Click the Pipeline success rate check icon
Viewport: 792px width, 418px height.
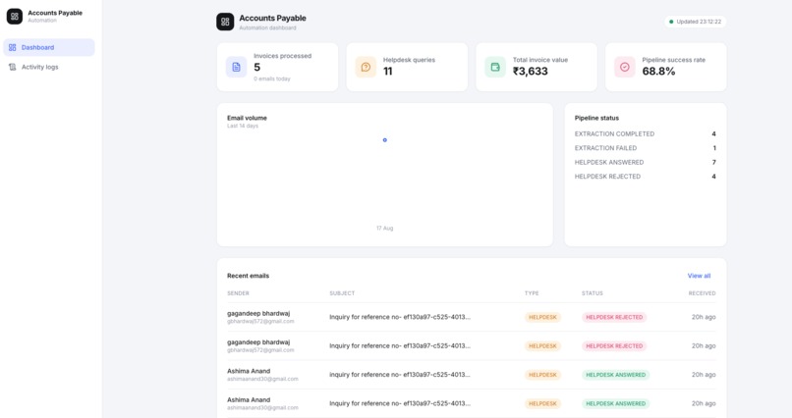click(625, 67)
